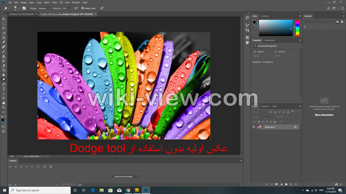Reset default foreground and background colors
The width and height of the screenshot is (346, 194).
2,116
